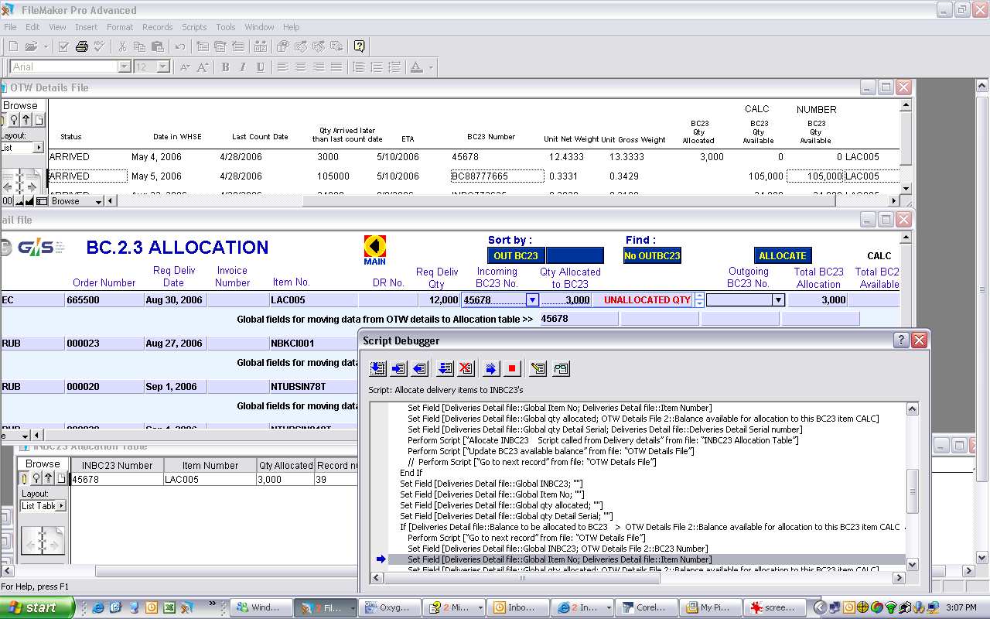Click Step Out in Script Debugger
Image resolution: width=990 pixels, height=619 pixels.
pos(420,368)
